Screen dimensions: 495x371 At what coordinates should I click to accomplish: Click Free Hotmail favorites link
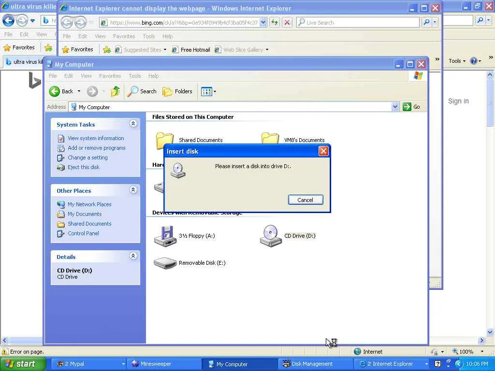click(191, 50)
